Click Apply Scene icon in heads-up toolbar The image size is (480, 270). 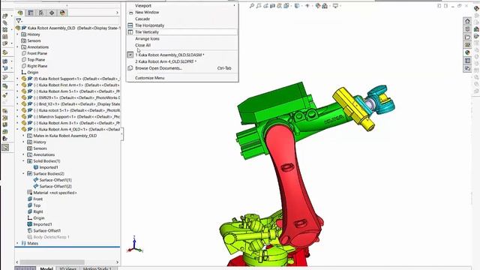325,6
